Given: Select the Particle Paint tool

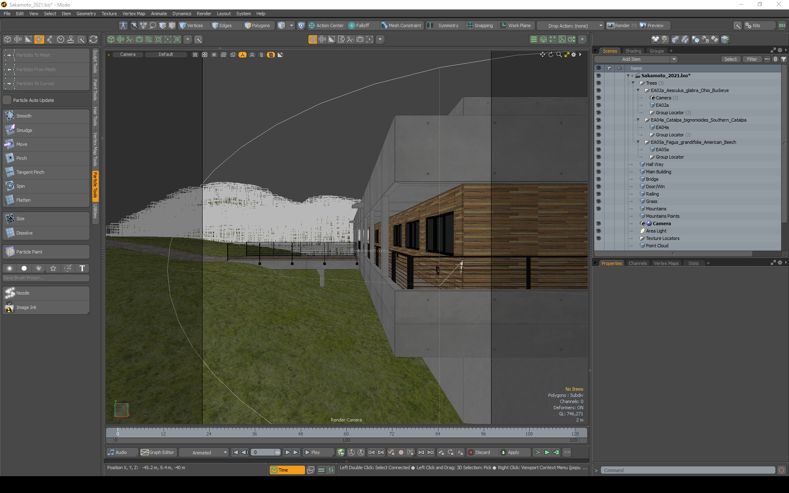Looking at the screenshot, I should pyautogui.click(x=29, y=252).
